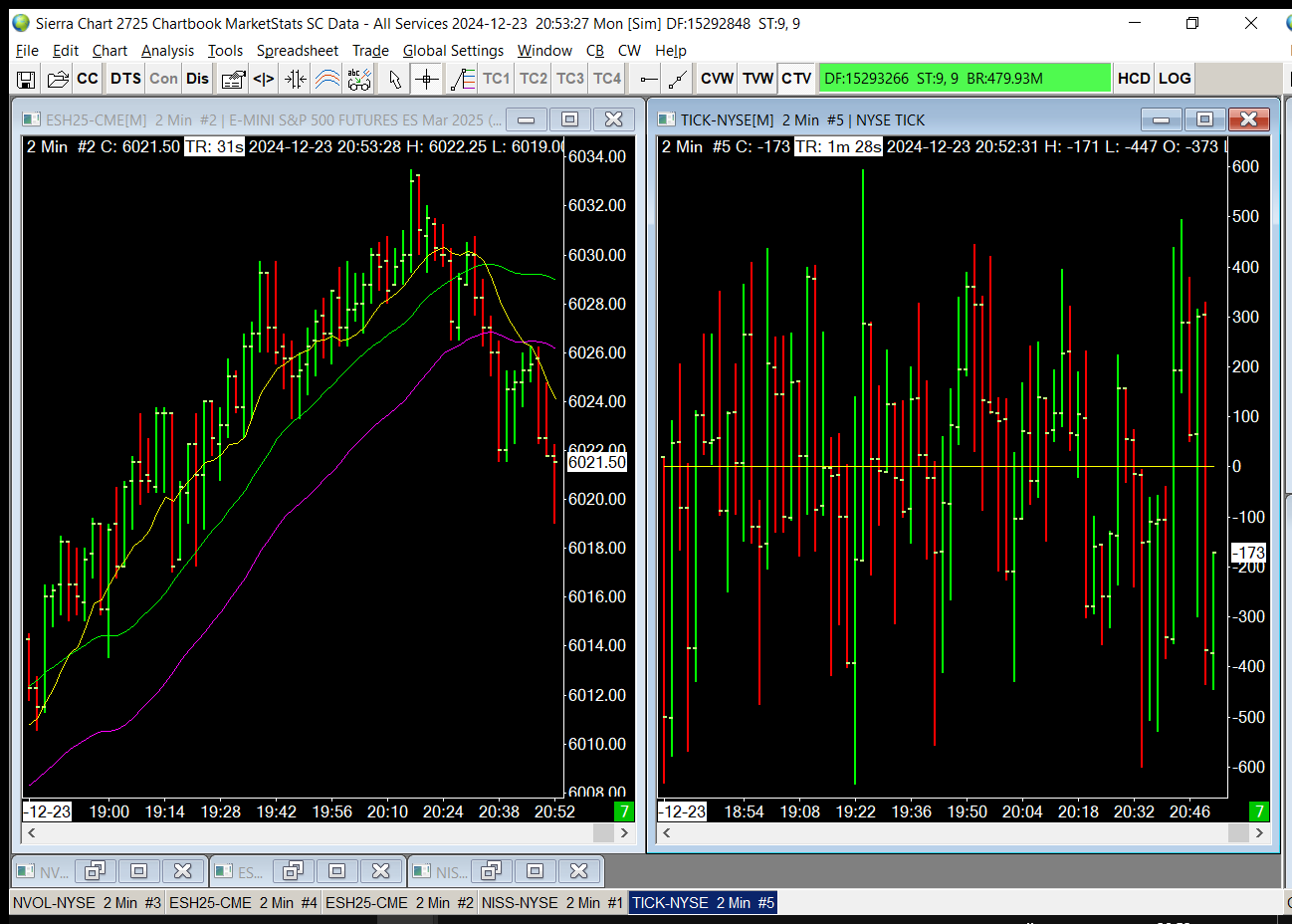Restore the minimized NV... chart window

(x=95, y=871)
